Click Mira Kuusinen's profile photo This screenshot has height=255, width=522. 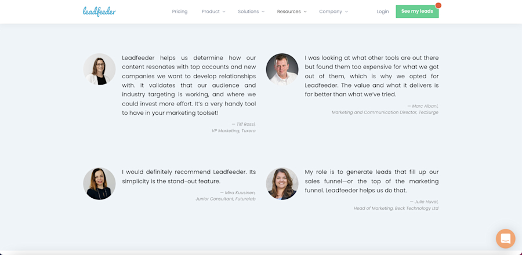tap(99, 184)
